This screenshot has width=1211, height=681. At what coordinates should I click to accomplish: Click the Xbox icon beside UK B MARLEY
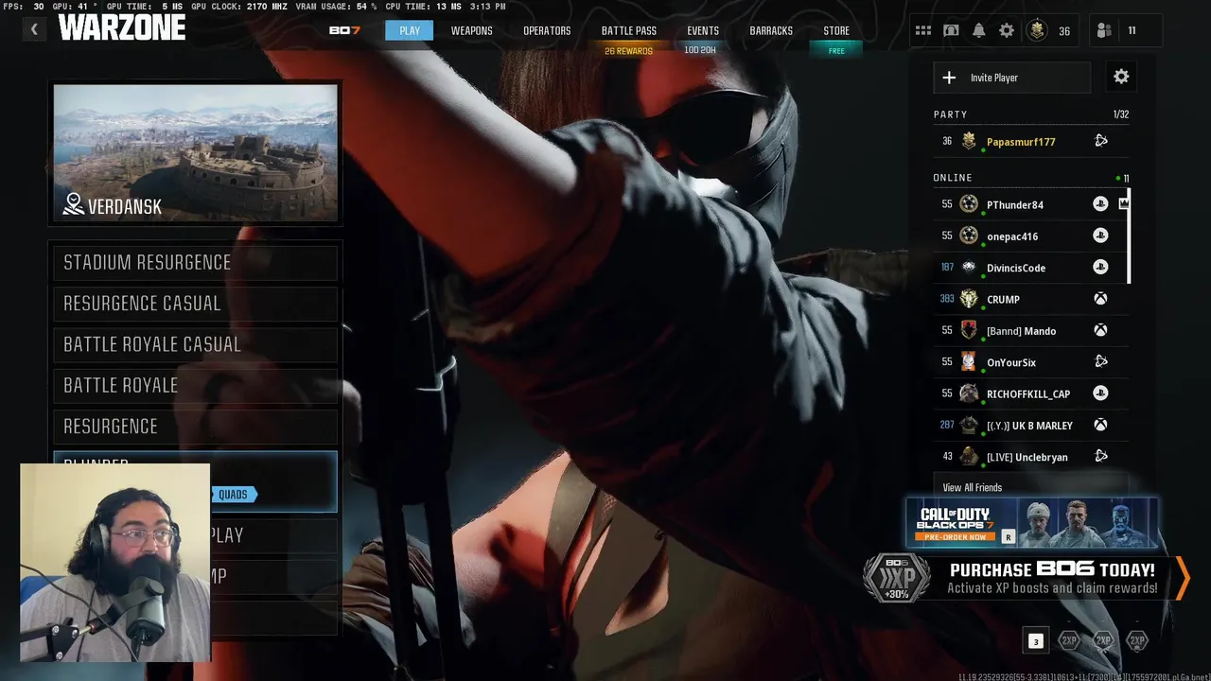(x=1100, y=425)
